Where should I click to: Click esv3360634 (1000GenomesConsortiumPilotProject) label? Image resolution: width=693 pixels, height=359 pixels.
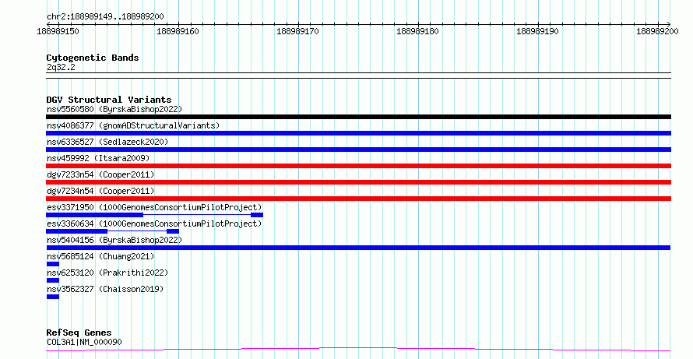(x=154, y=223)
